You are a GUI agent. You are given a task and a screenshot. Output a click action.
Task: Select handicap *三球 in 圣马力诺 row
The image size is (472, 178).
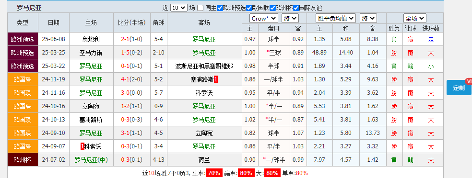pos(273,53)
